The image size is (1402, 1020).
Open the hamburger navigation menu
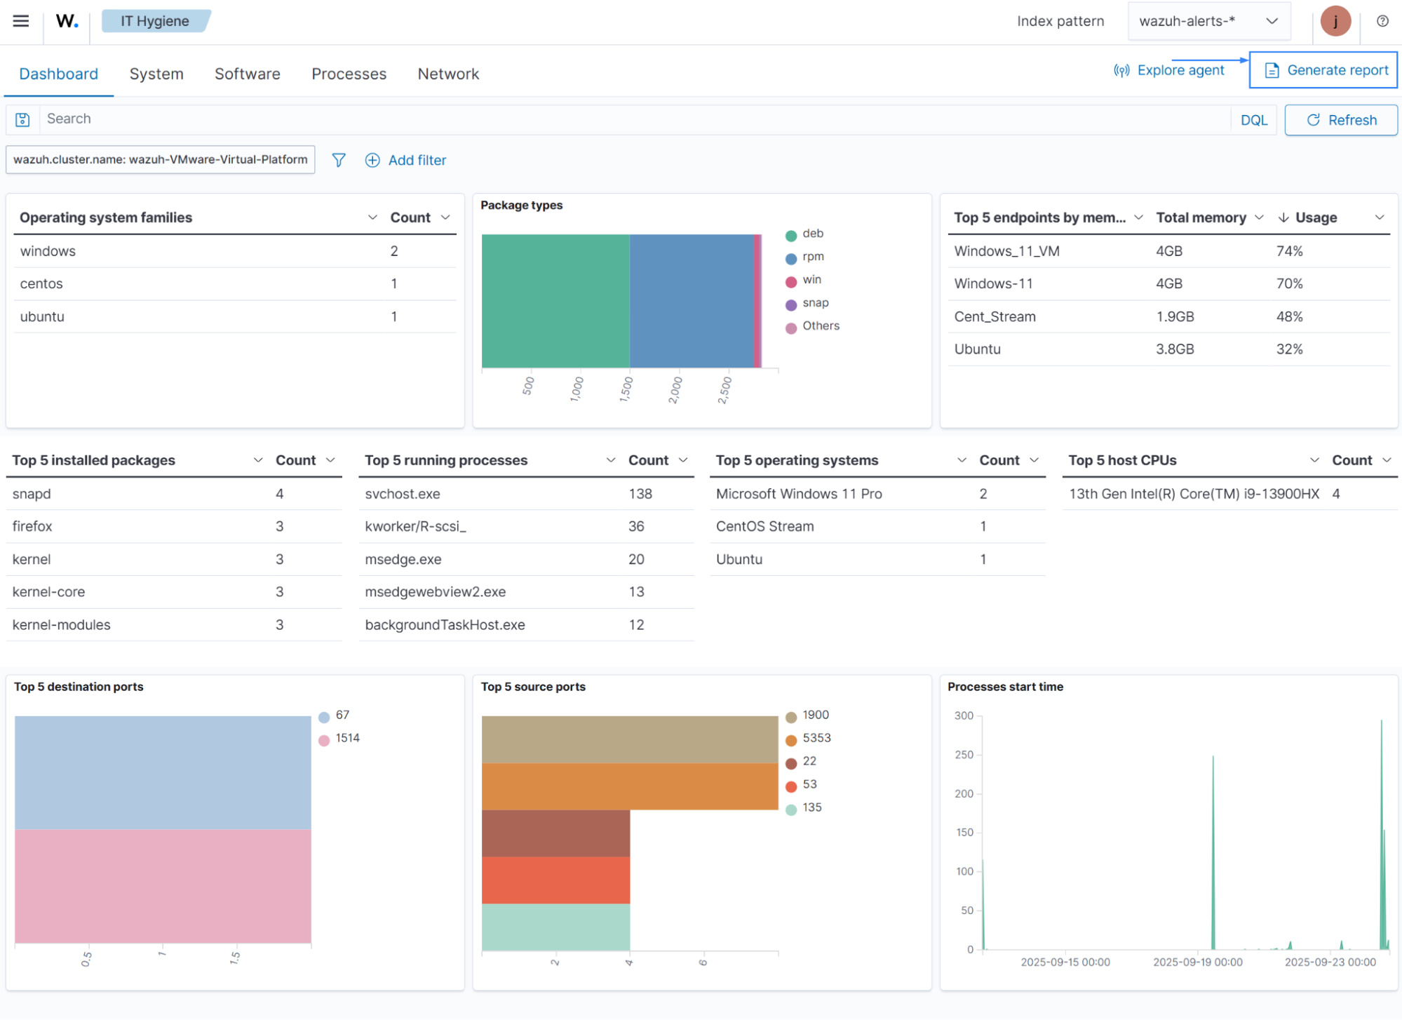[x=21, y=21]
